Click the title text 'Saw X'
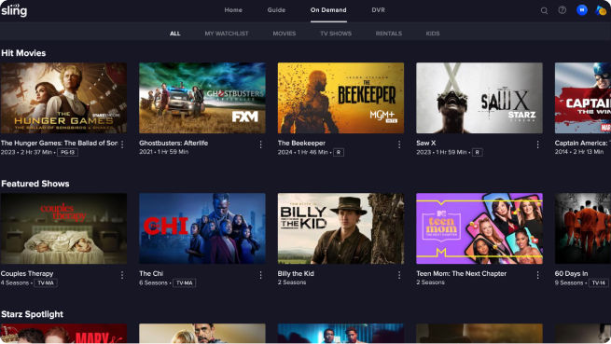Image resolution: width=611 pixels, height=344 pixels. [425, 143]
